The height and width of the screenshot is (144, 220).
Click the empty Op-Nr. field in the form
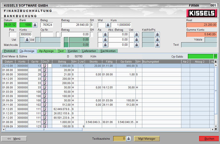[x=47, y=34]
